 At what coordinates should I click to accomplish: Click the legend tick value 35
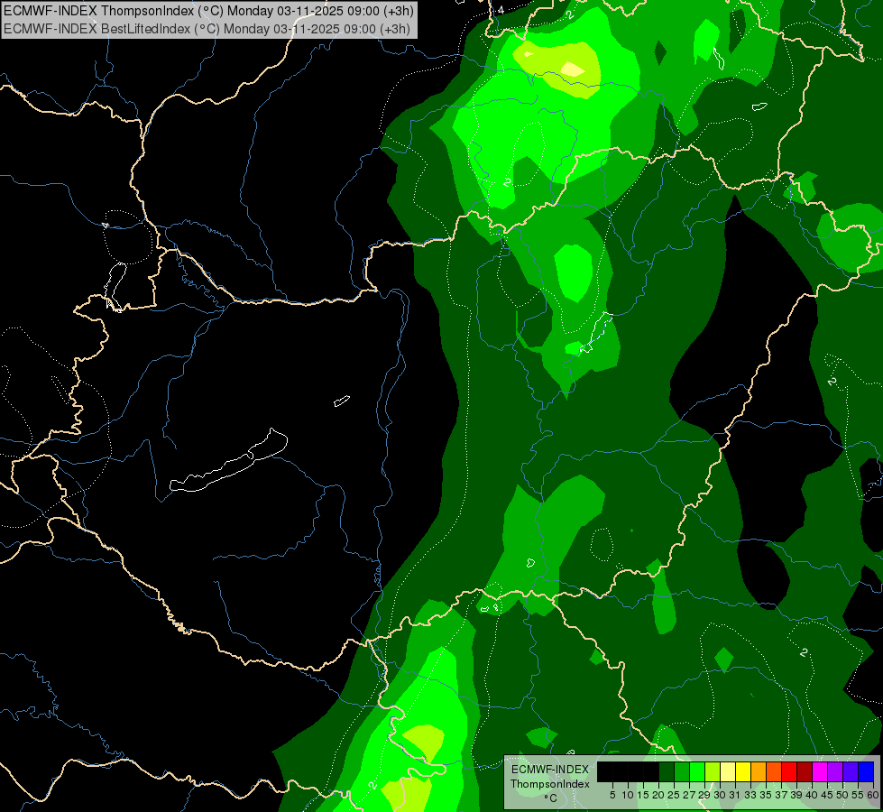(x=766, y=795)
